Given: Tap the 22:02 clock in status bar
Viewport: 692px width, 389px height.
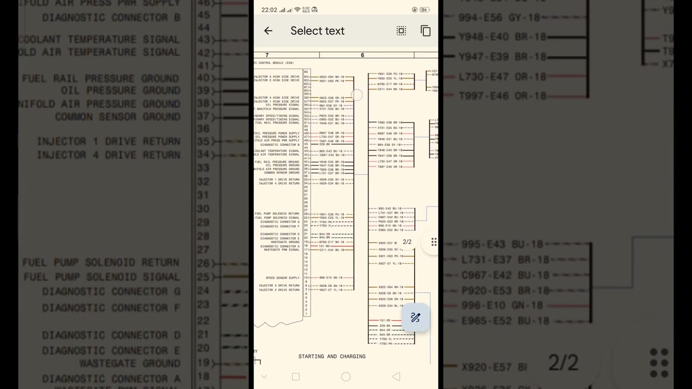Looking at the screenshot, I should [x=269, y=10].
